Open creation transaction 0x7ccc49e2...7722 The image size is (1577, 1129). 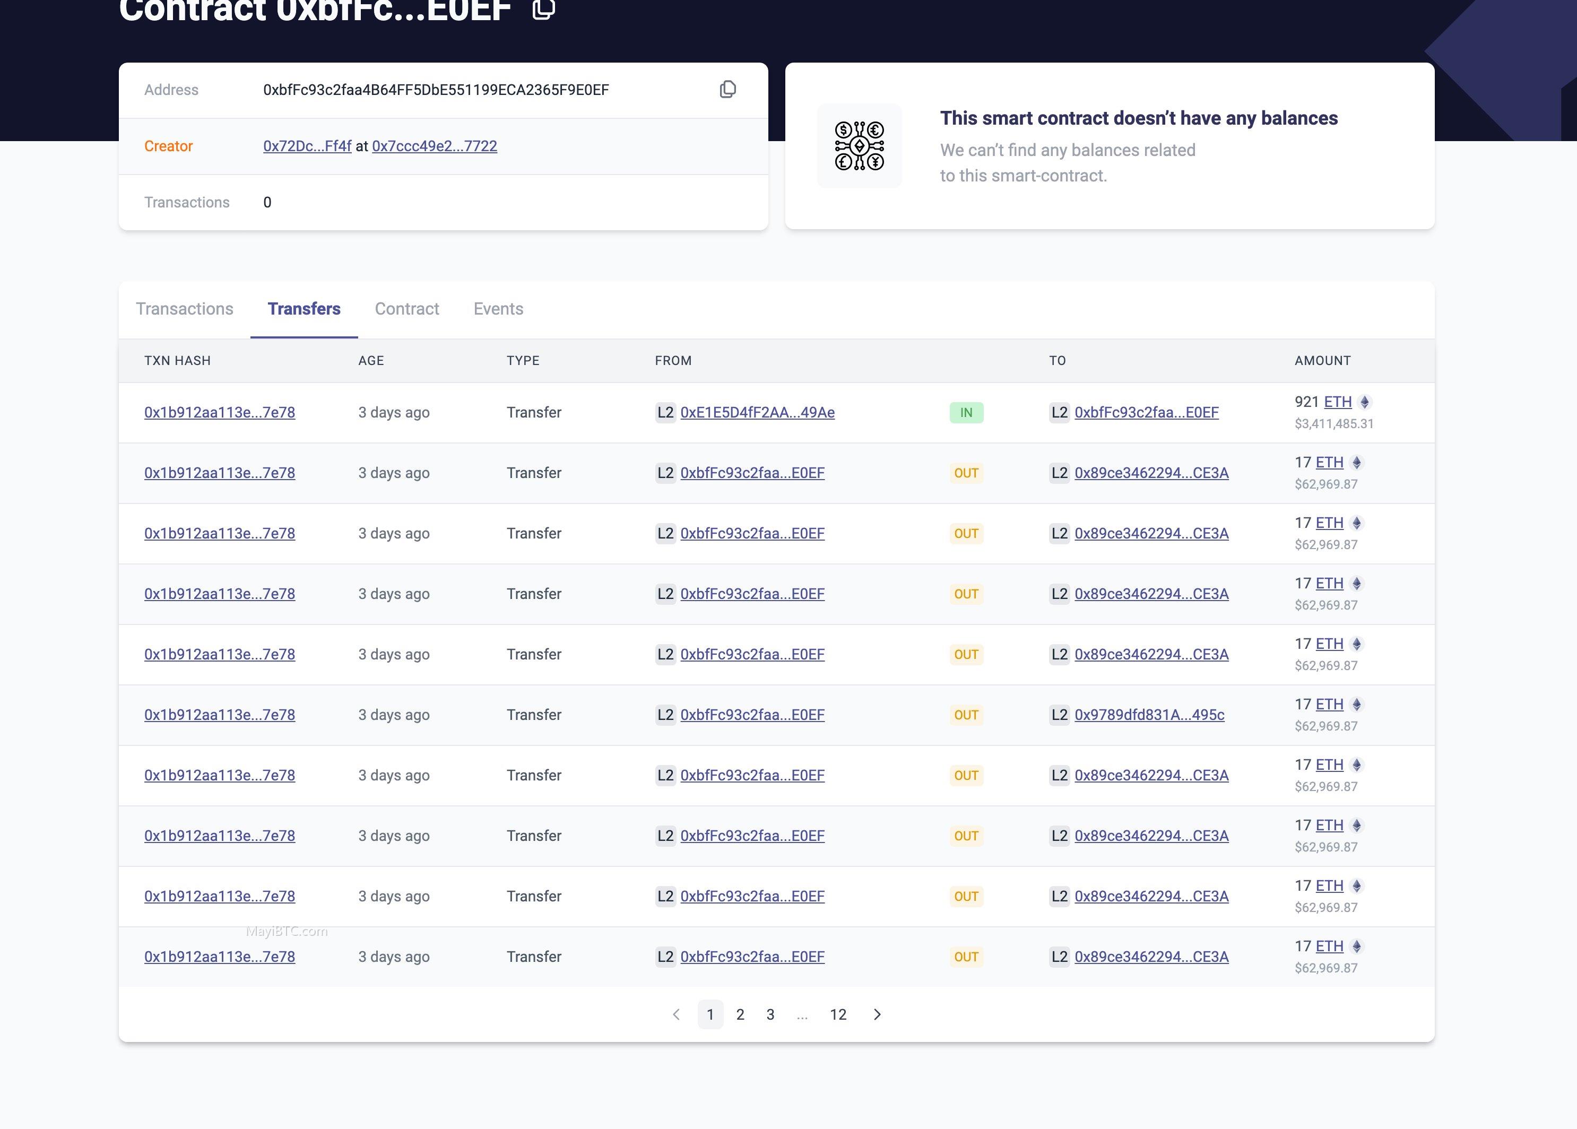click(435, 146)
